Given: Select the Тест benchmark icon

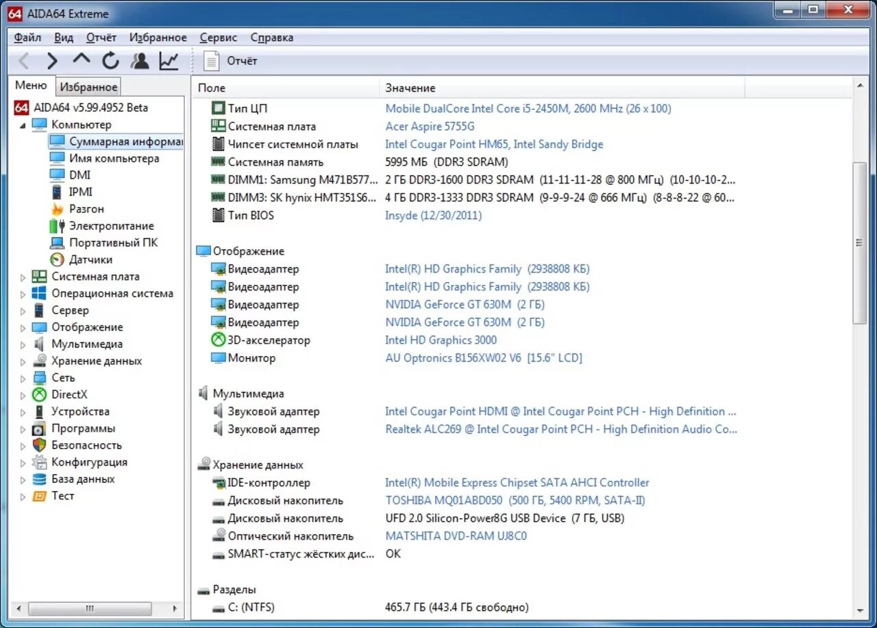Looking at the screenshot, I should (39, 496).
